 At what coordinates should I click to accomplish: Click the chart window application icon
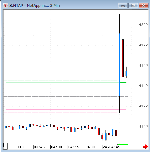point(6,5)
